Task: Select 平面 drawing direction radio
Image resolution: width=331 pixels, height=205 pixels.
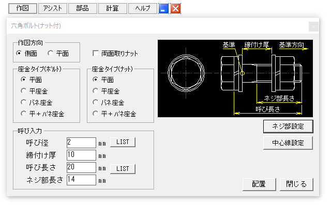Action: (58, 54)
